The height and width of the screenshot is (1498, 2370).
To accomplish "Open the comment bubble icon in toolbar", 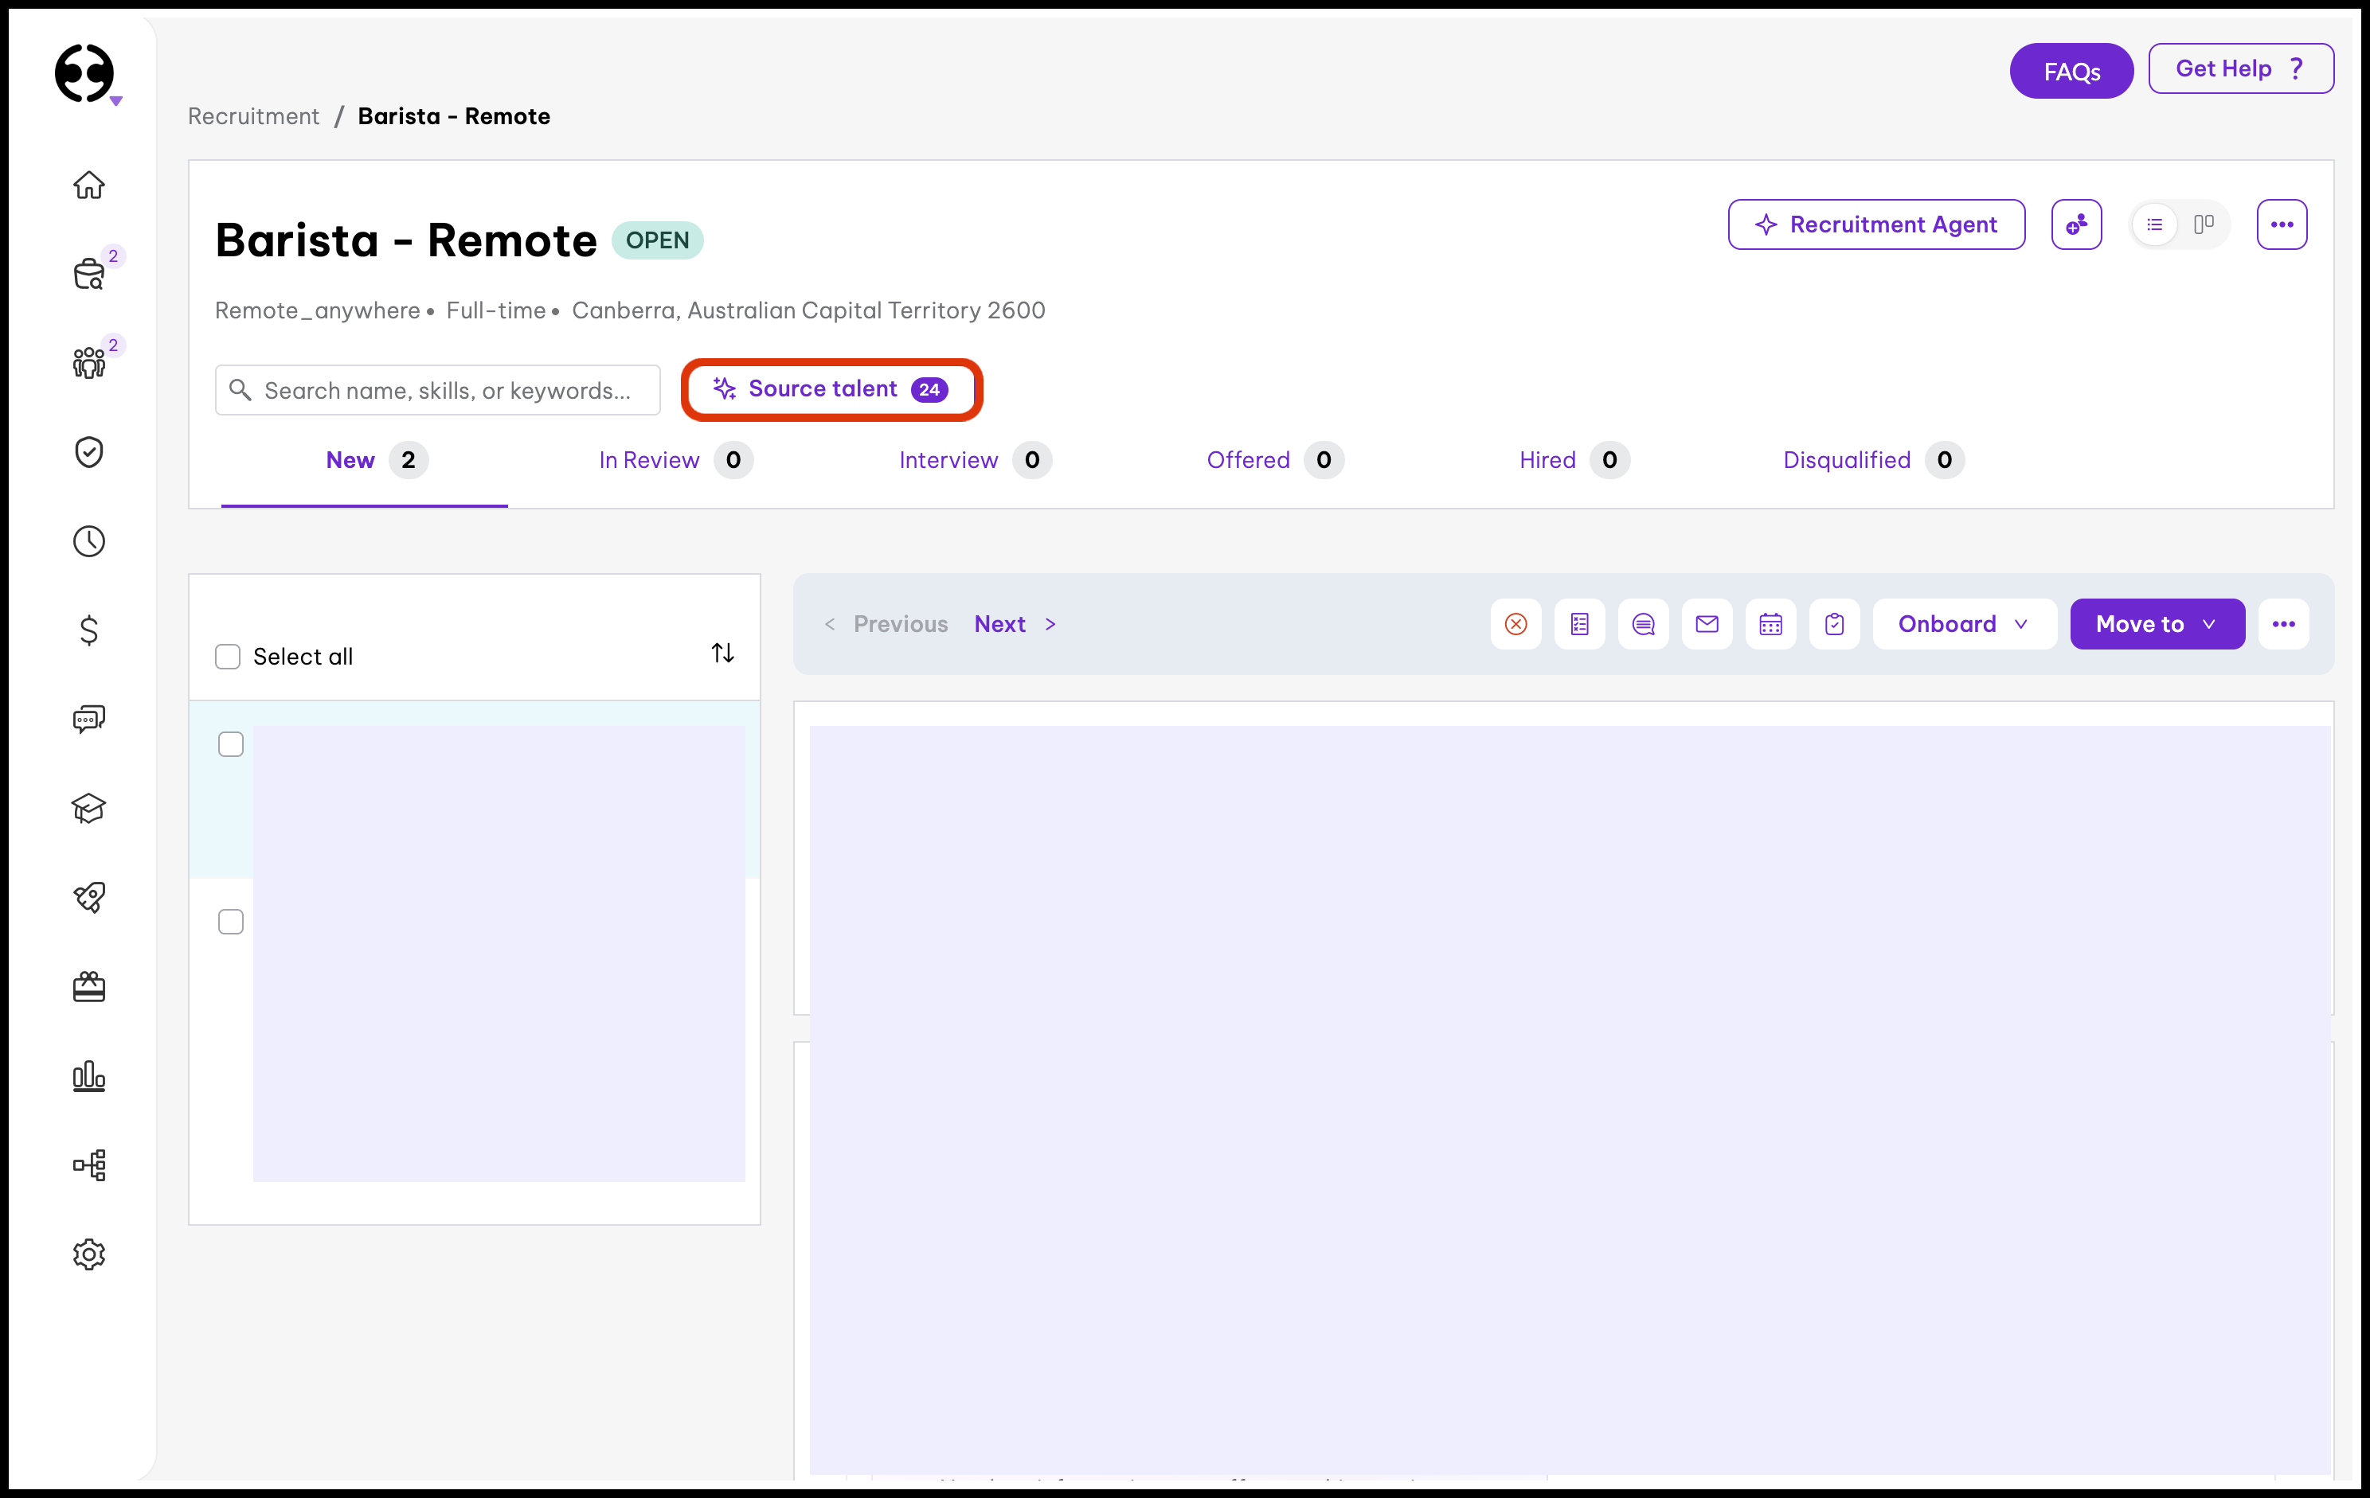I will point(1643,623).
